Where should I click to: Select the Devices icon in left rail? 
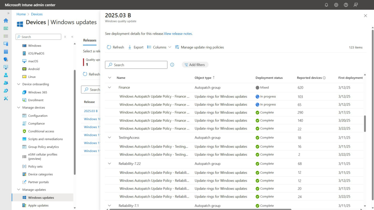6,44
